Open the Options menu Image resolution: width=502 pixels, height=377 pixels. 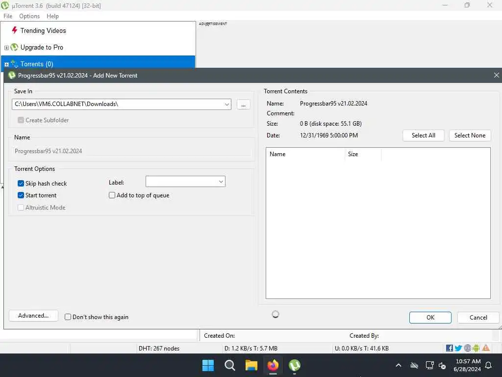pyautogui.click(x=29, y=16)
